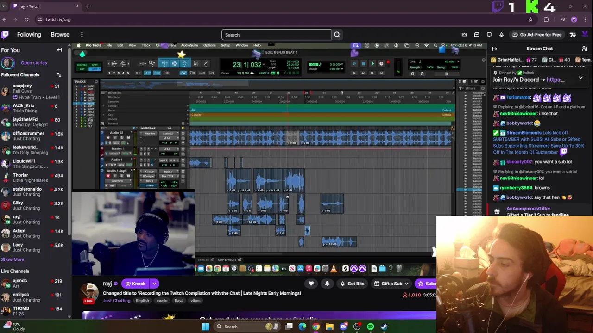Open Pro Tools Window menu
This screenshot has height=333, width=593.
tap(242, 45)
